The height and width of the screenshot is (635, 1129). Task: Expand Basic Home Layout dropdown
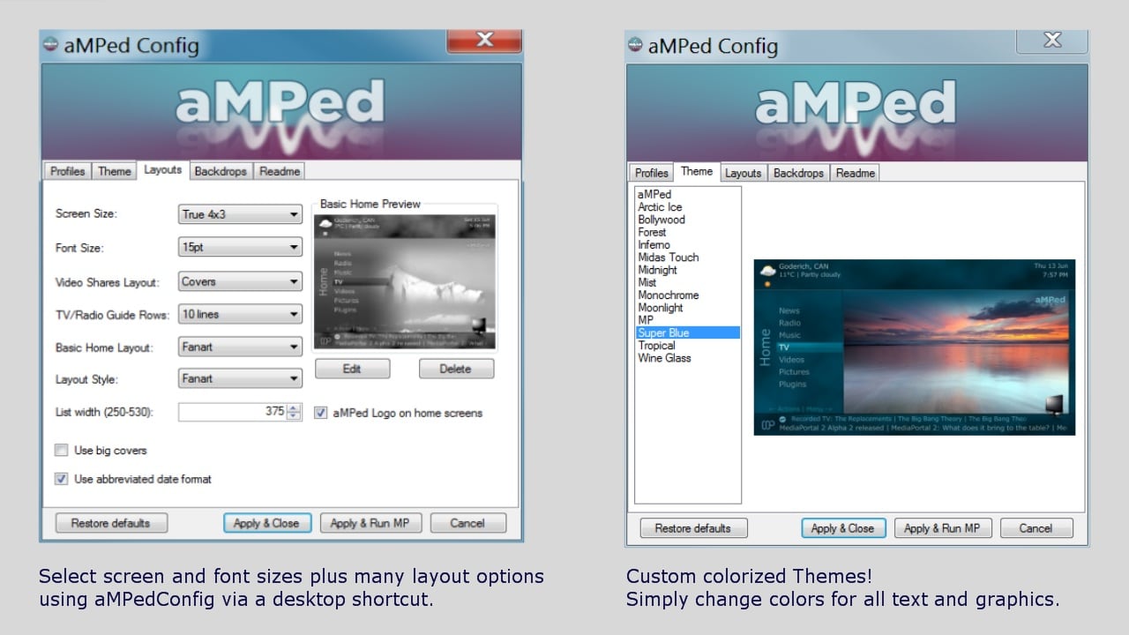pos(241,347)
